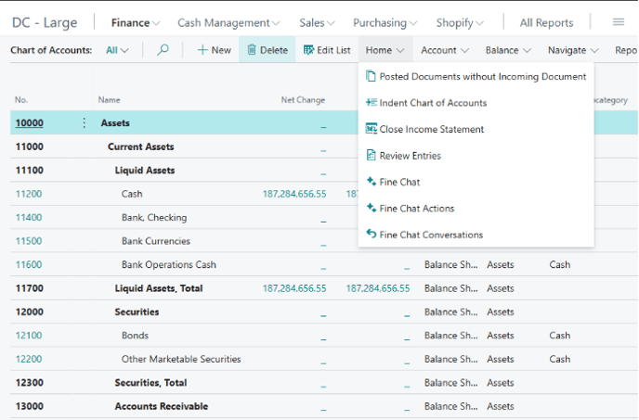This screenshot has height=420, width=639.
Task: Click the Posted Documents without Incoming Document icon
Action: click(x=372, y=77)
